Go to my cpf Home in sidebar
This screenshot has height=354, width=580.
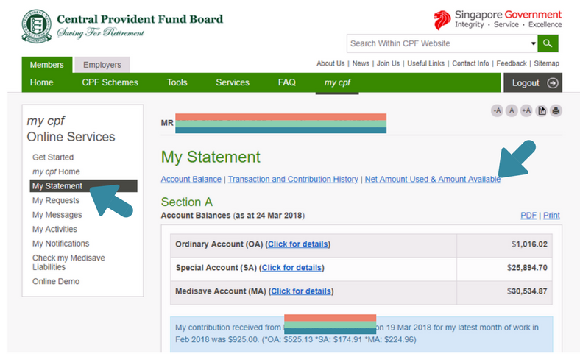pos(56,171)
